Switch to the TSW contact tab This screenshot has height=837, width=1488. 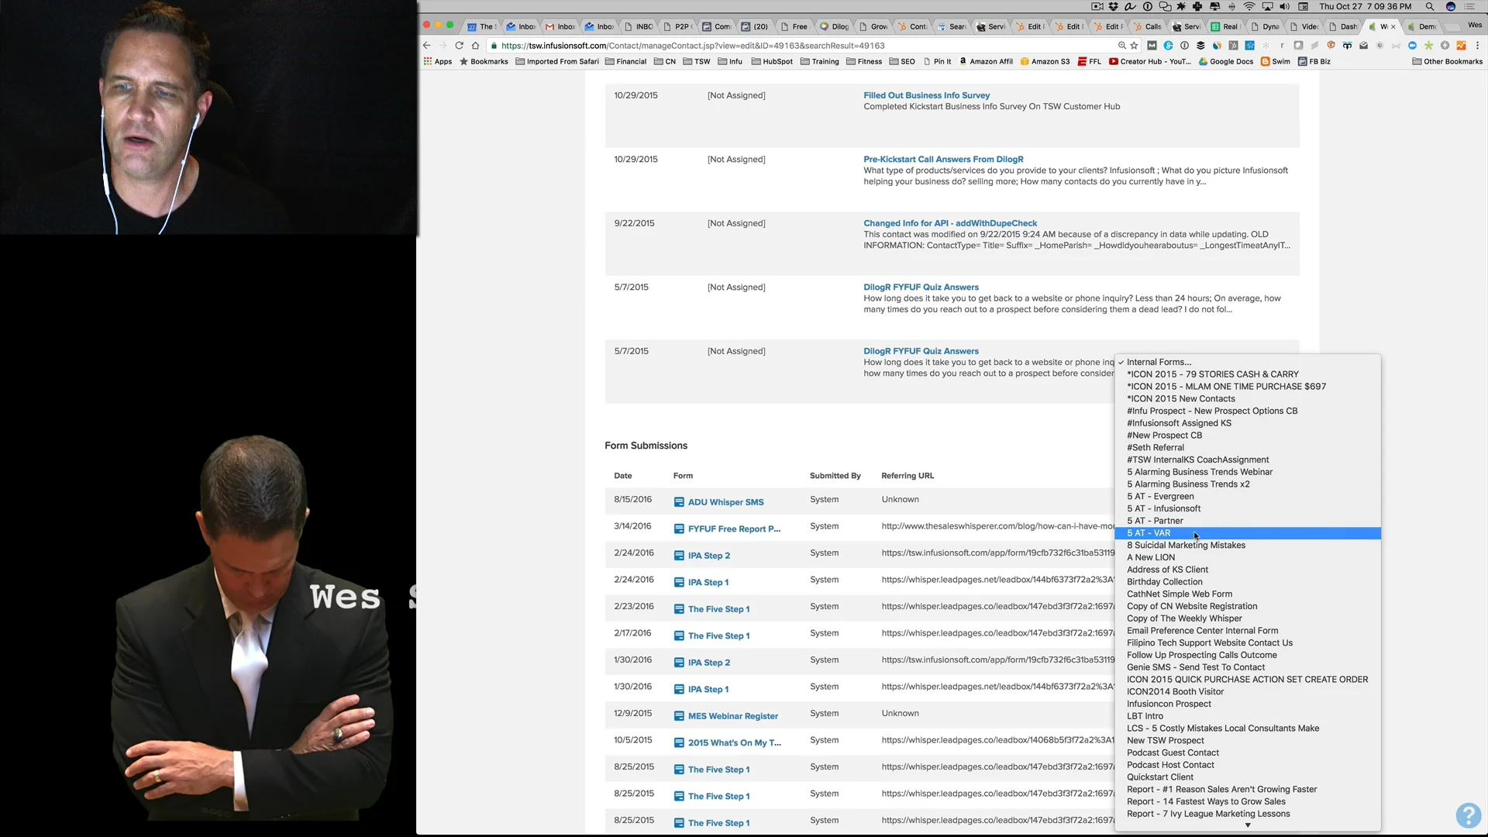(x=1382, y=26)
